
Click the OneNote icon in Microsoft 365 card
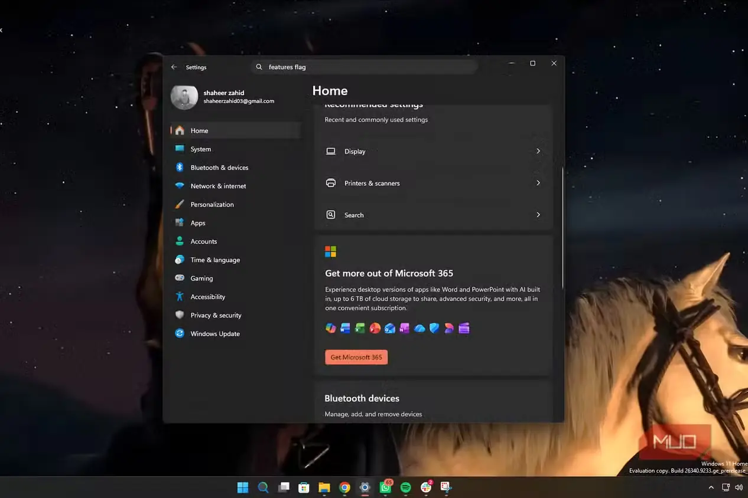click(404, 328)
